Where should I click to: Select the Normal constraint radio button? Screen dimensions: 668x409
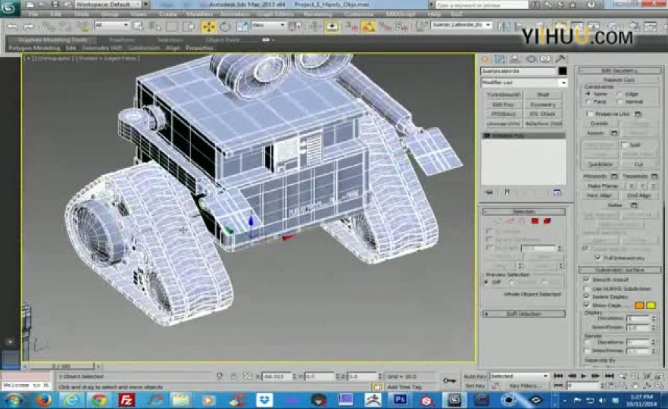tap(620, 101)
